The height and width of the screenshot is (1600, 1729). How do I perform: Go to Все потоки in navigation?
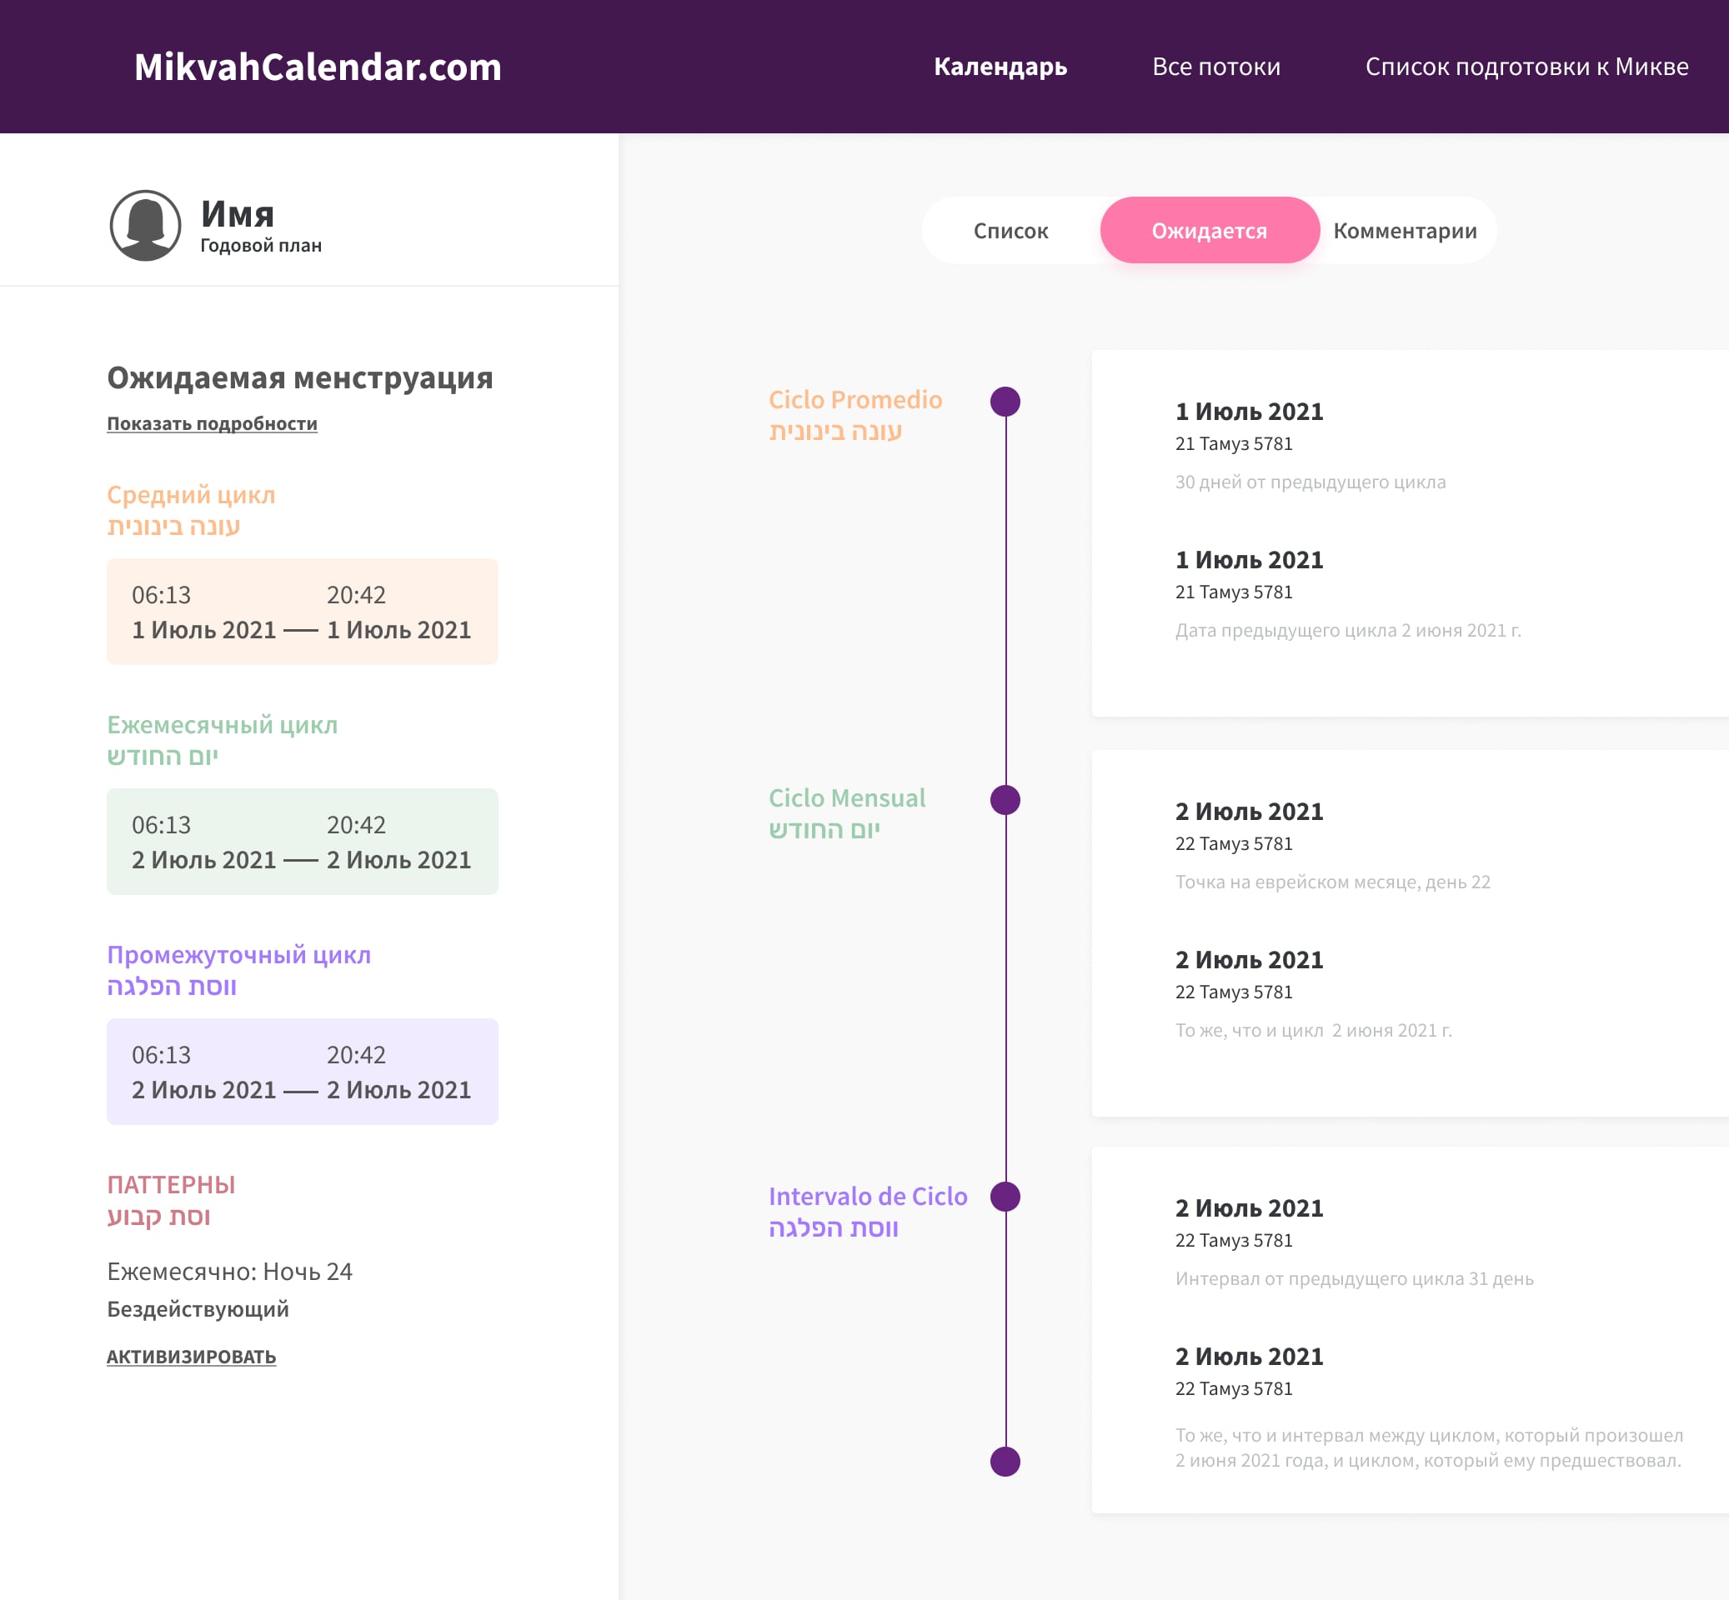[1215, 67]
